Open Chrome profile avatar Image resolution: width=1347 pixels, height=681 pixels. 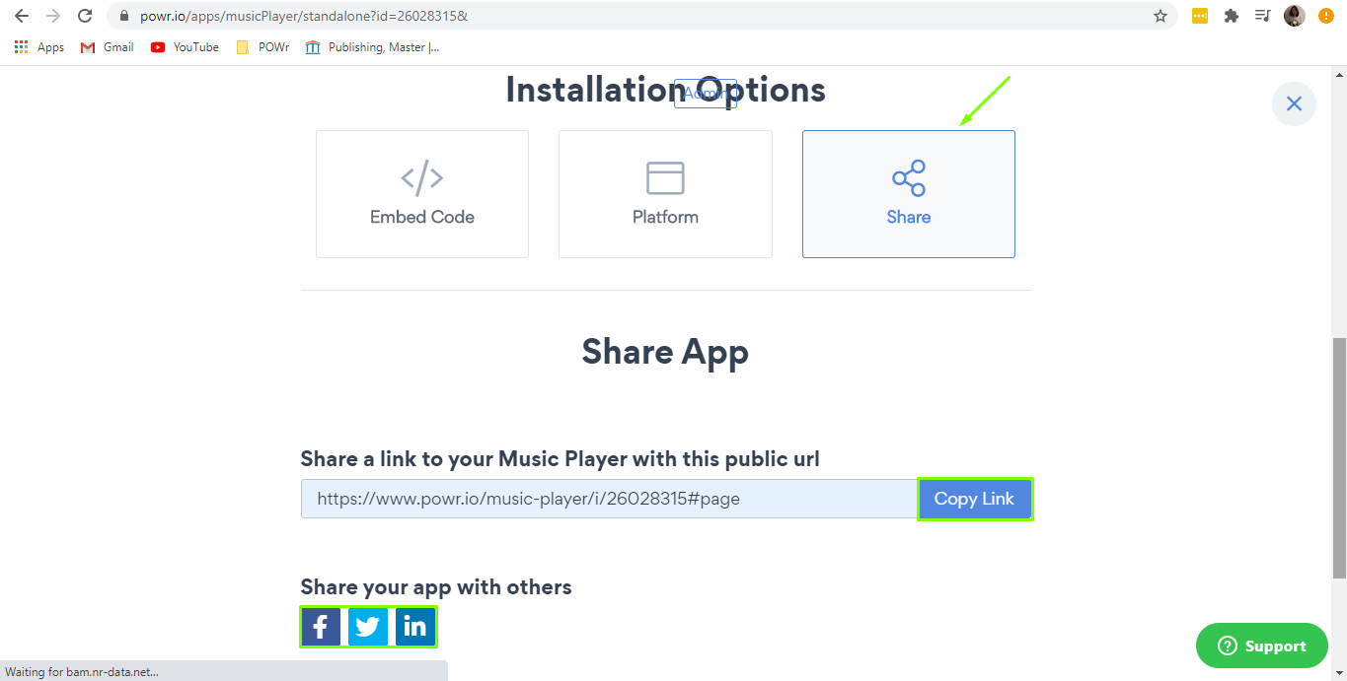coord(1294,16)
